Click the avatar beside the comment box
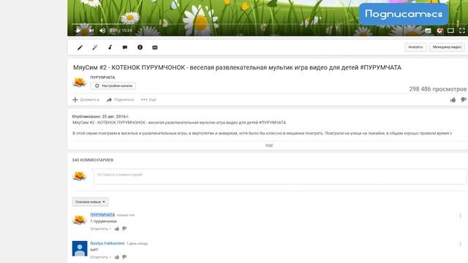The width and height of the screenshot is (468, 263). coord(80,176)
